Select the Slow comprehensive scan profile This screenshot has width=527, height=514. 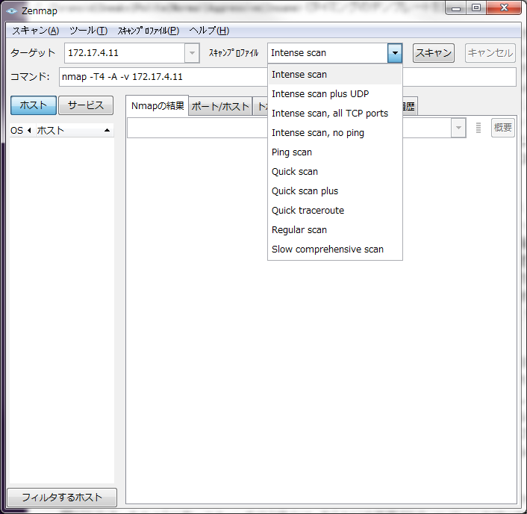[x=335, y=250]
